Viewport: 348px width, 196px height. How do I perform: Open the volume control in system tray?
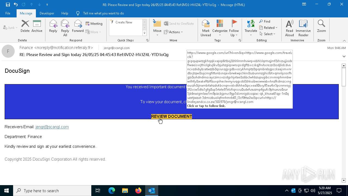(x=313, y=191)
